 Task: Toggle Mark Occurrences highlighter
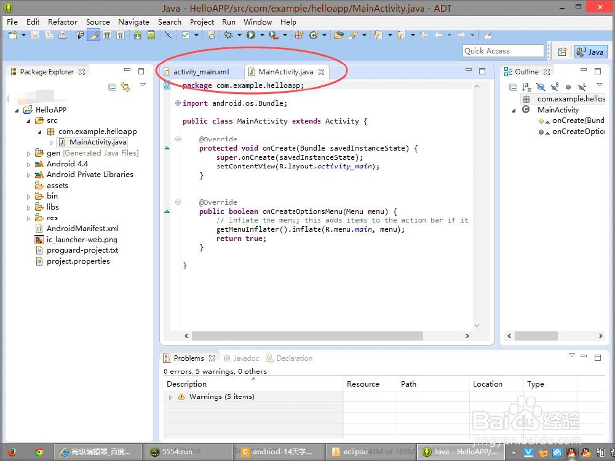(93, 35)
